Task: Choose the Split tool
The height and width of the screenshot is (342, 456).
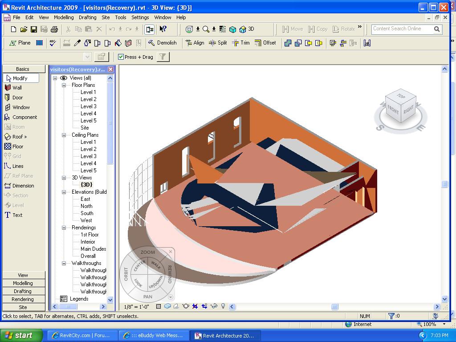Action: [x=218, y=43]
